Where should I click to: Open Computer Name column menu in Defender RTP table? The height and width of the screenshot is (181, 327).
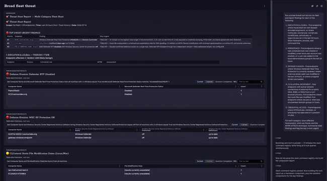coord(120,86)
